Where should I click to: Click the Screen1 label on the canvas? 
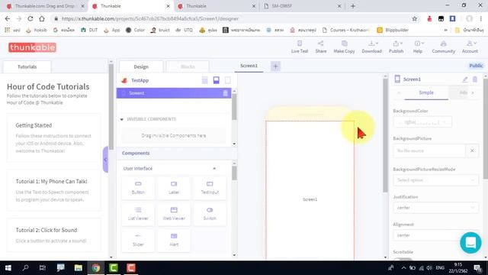pos(310,199)
